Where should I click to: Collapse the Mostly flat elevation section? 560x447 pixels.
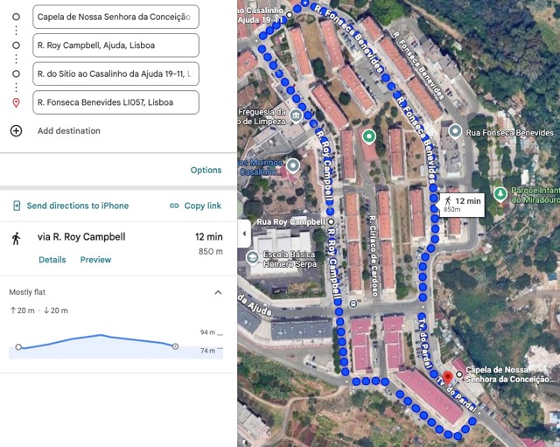click(x=218, y=292)
